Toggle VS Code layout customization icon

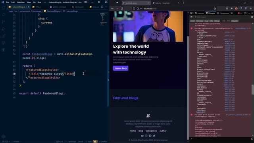click(86, 2)
